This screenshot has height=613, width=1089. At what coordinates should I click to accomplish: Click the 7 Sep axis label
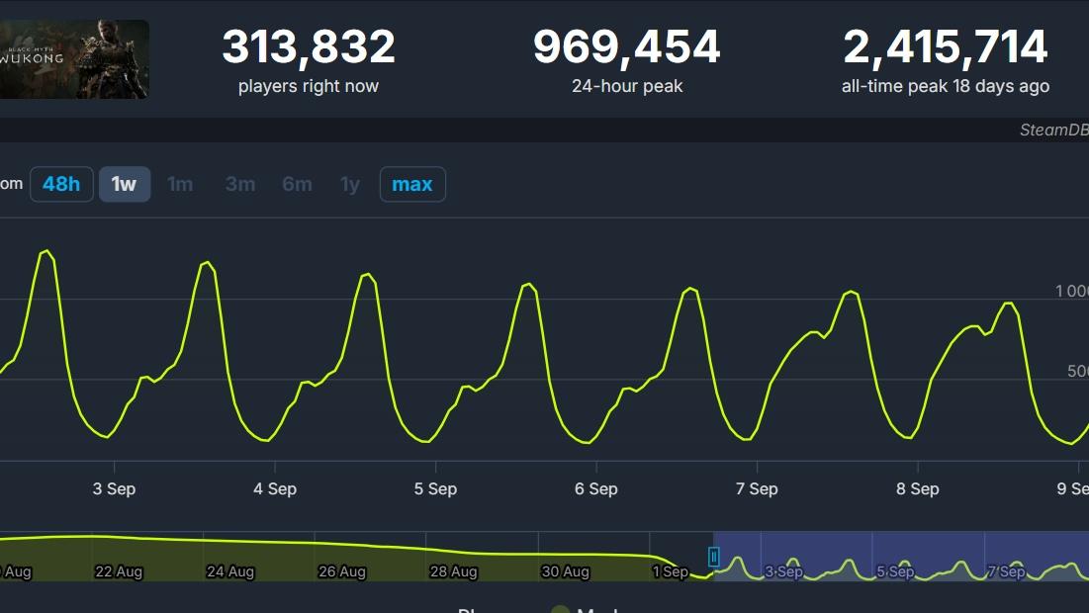tap(757, 488)
